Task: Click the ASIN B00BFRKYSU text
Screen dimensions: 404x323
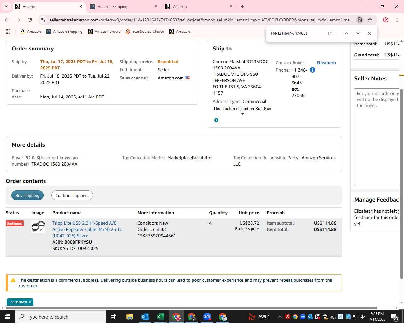Action: click(78, 242)
